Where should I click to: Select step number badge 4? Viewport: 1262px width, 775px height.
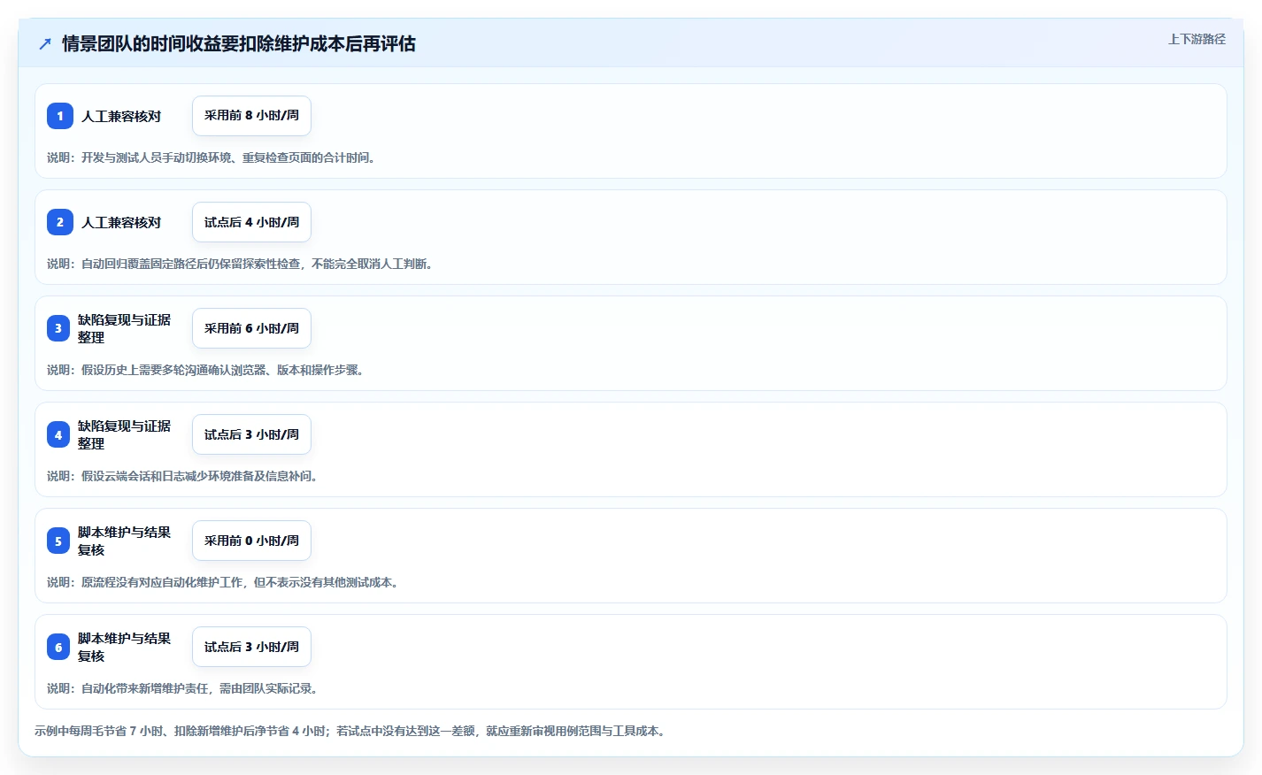coord(58,434)
